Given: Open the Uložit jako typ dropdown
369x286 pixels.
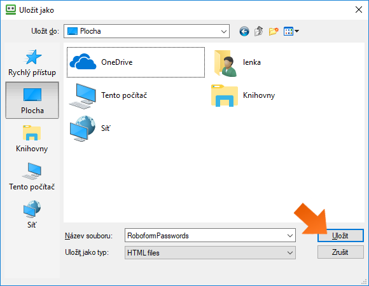Looking at the screenshot, I should (x=210, y=253).
